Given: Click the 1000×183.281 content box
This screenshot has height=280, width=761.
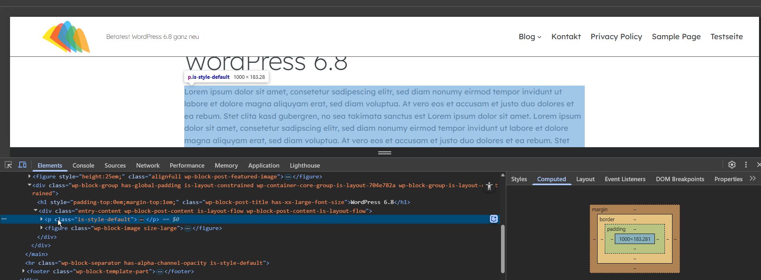Looking at the screenshot, I should click(x=635, y=239).
